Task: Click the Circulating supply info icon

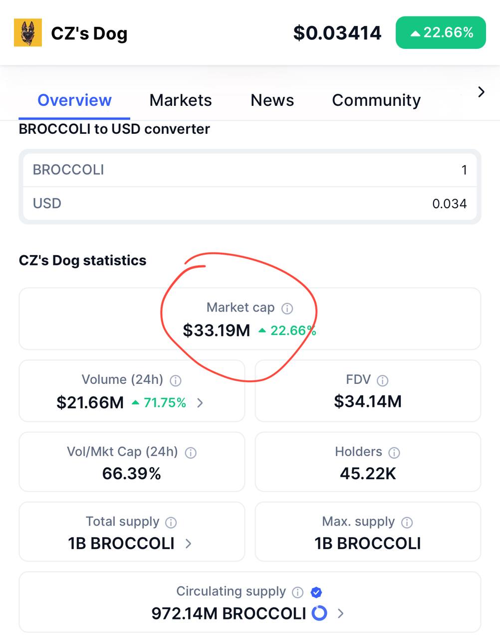Action: (x=297, y=593)
